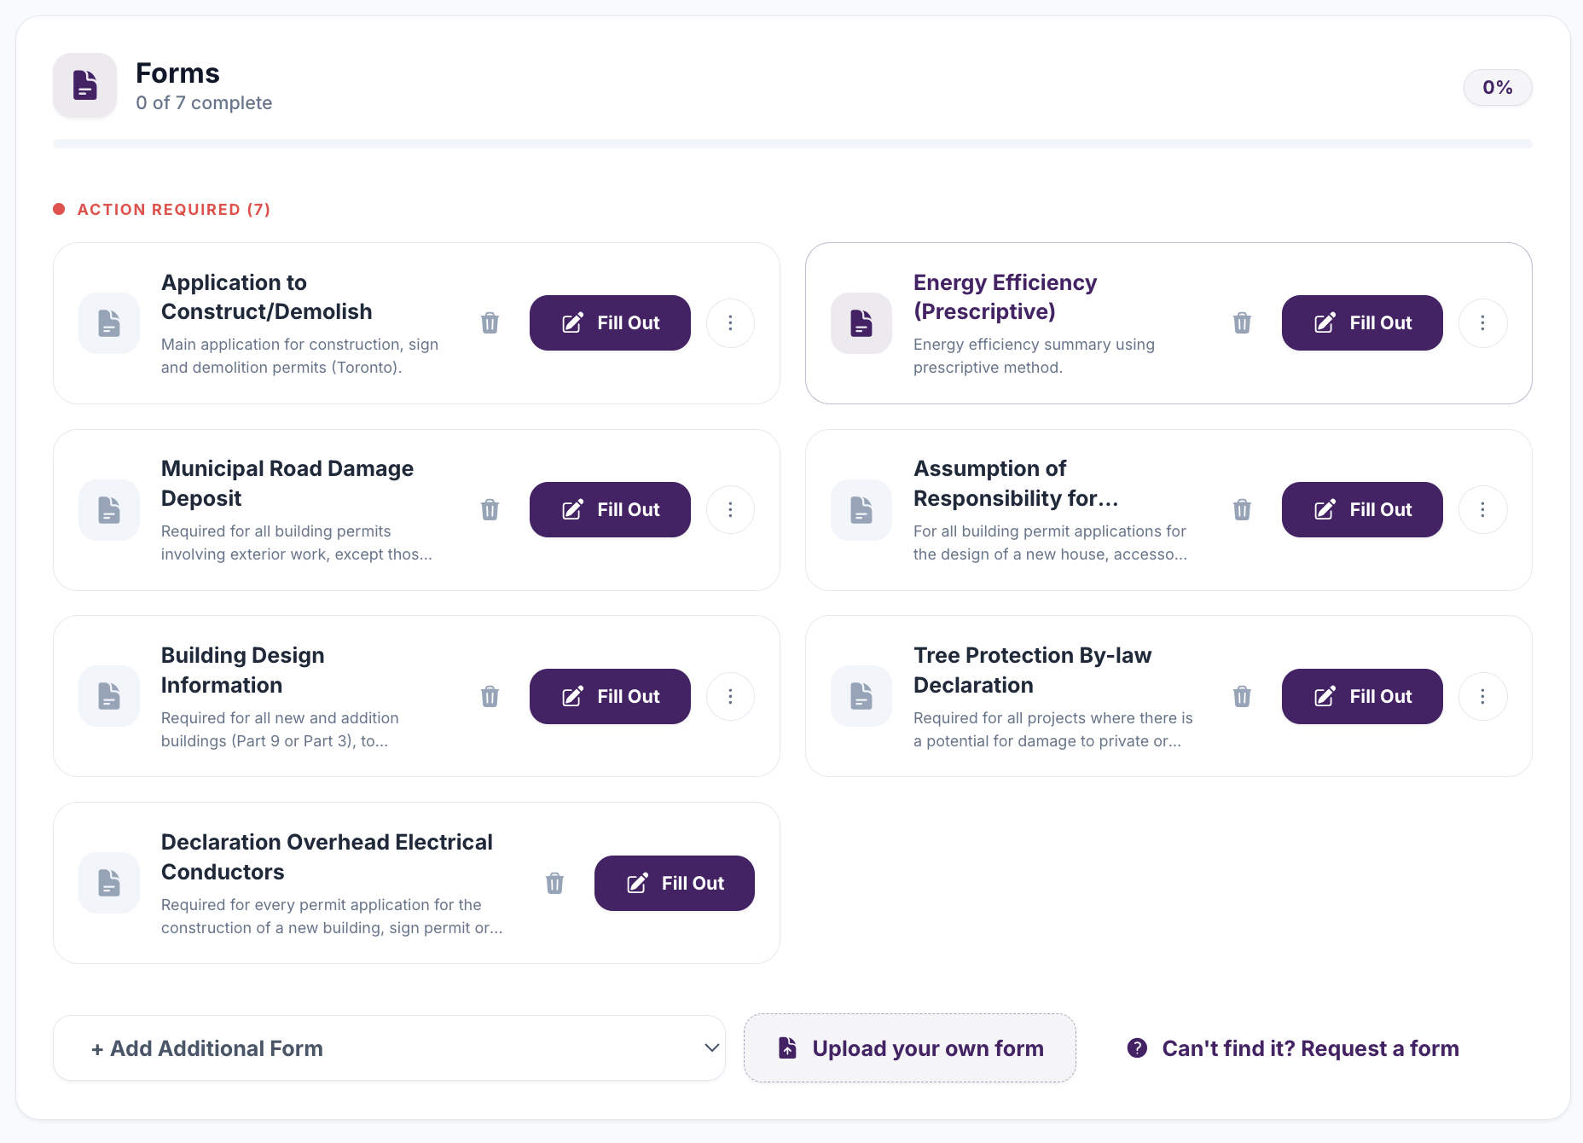
Task: Click the forms completion progress bar
Action: pos(792,144)
